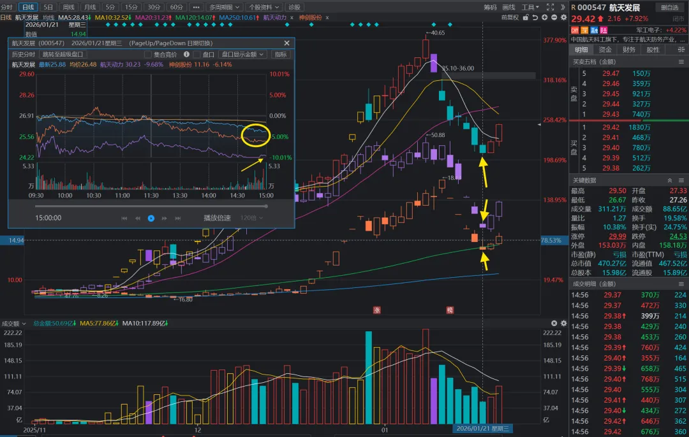Jump to end of intraday playback

point(178,218)
